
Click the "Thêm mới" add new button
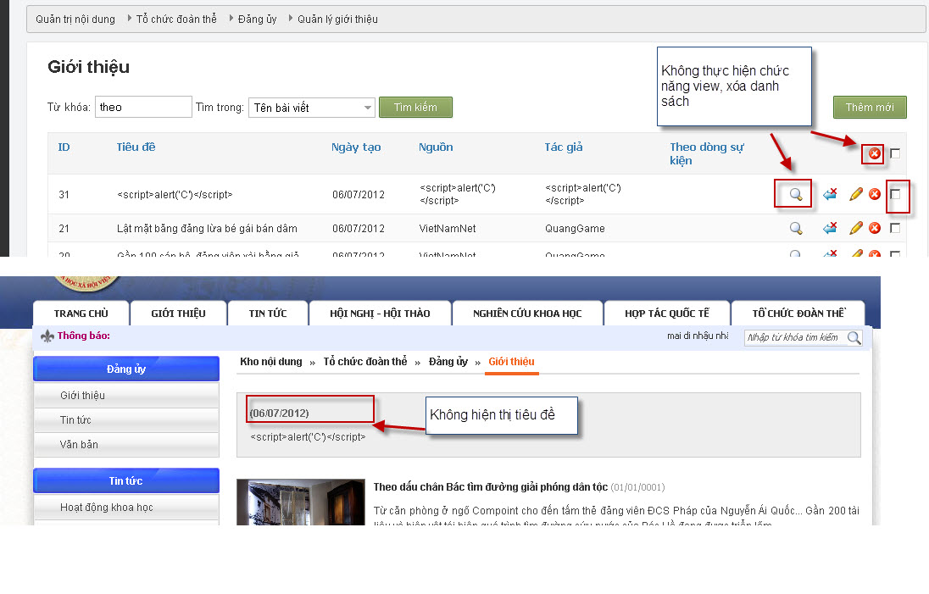pyautogui.click(x=869, y=108)
